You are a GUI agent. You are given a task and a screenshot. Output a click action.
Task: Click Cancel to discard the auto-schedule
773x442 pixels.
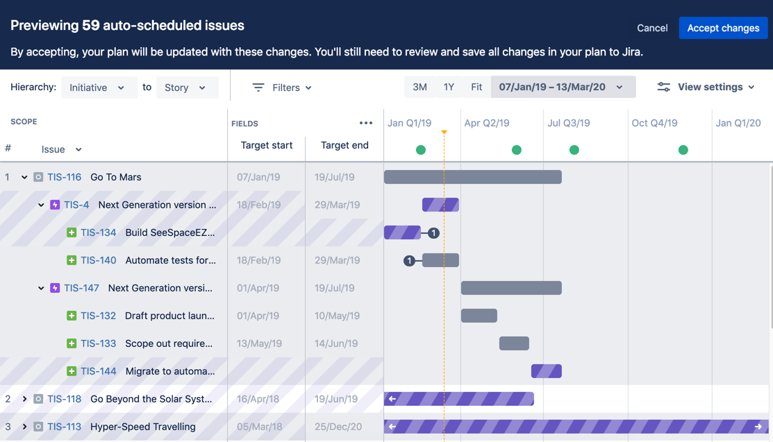coord(652,28)
